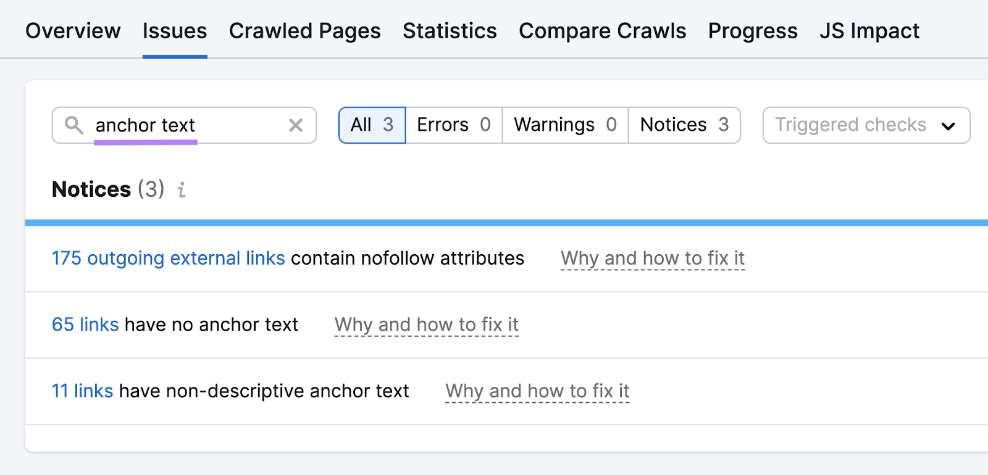988x475 pixels.
Task: Open the Overview tab
Action: point(73,31)
